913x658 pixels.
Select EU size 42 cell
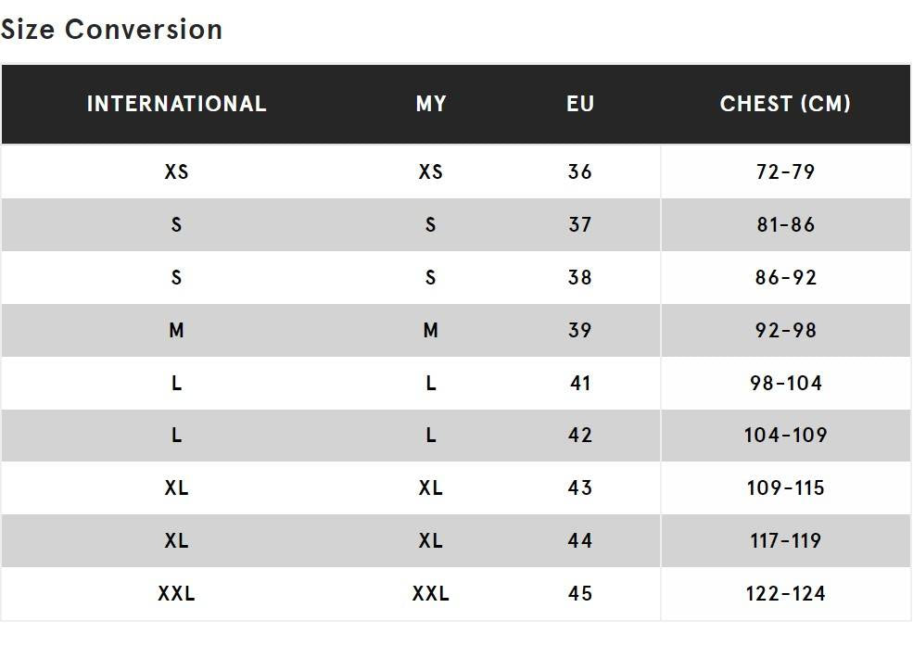coord(580,436)
